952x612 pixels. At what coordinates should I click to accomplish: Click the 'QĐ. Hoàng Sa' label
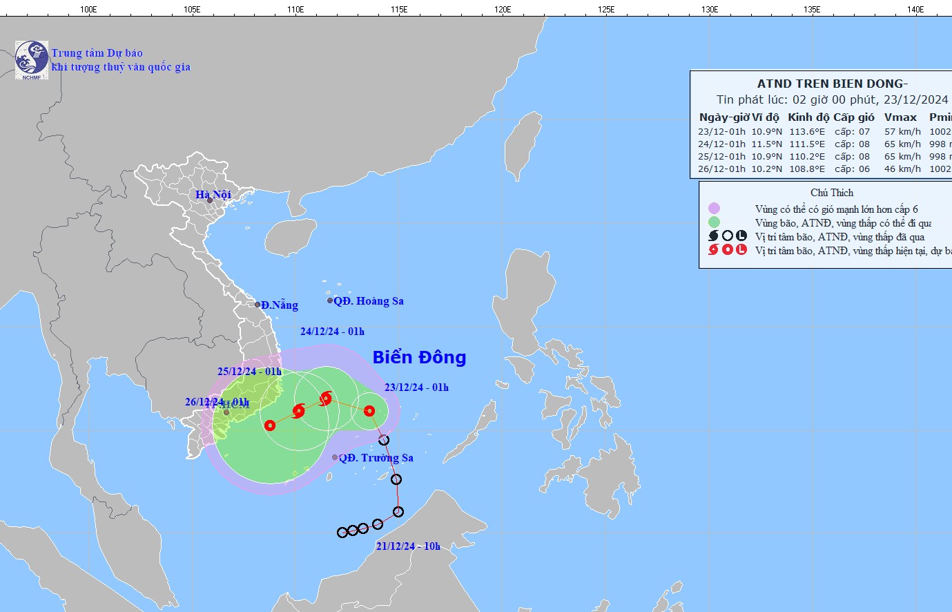(x=369, y=301)
